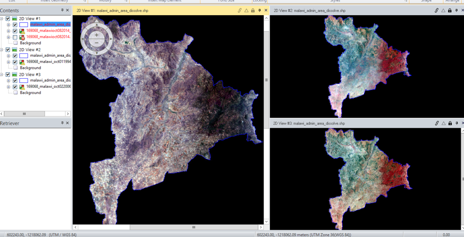Image resolution: width=464 pixels, height=237 pixels.
Task: Click down arrow of 2D View #1 vertical scrollbar
Action: click(267, 222)
